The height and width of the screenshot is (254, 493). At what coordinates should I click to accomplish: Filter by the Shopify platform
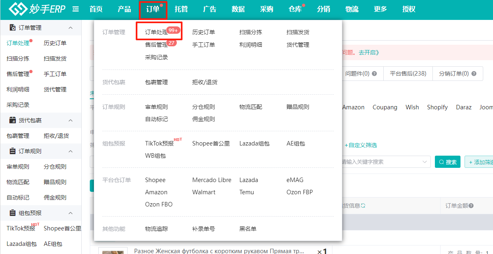(437, 107)
